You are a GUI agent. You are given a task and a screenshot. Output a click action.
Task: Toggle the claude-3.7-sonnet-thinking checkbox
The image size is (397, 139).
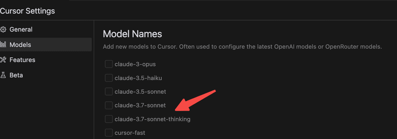(109, 119)
